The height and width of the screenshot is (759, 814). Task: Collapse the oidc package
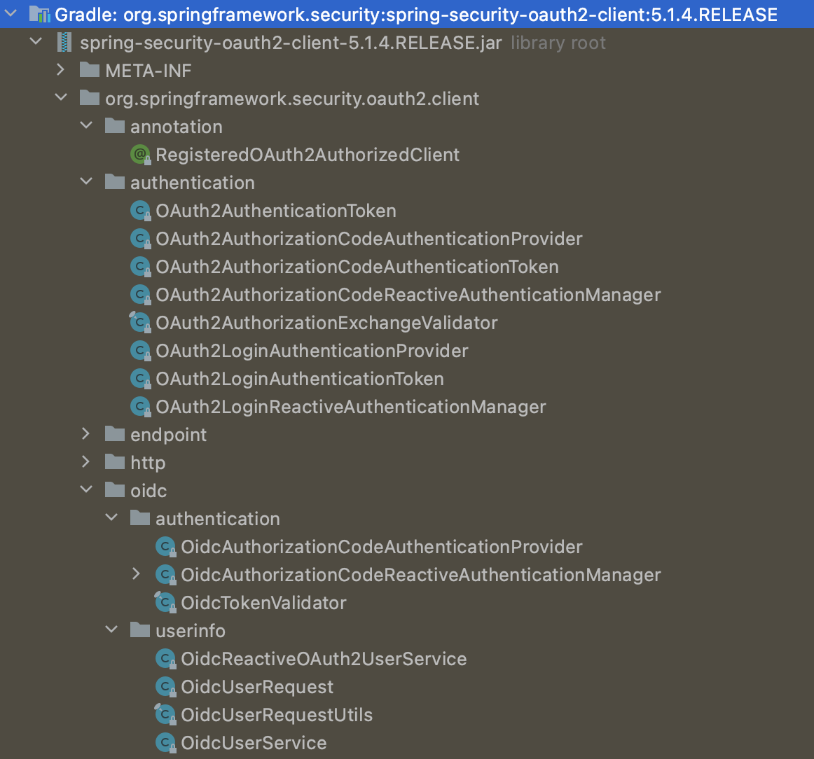85,489
